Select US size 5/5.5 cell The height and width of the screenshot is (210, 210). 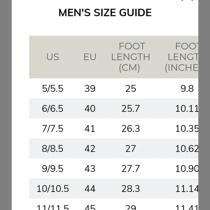tap(52, 89)
